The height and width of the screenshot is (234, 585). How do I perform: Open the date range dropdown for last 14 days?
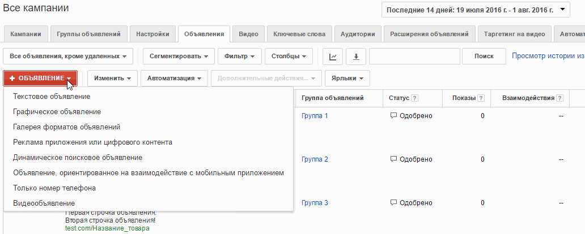coord(476,10)
